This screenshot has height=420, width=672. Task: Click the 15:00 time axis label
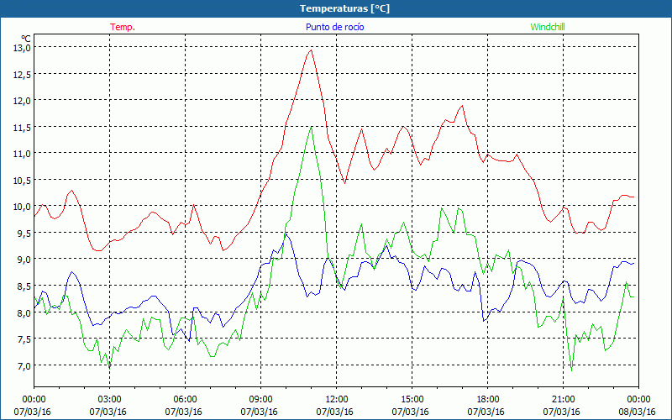pos(412,399)
